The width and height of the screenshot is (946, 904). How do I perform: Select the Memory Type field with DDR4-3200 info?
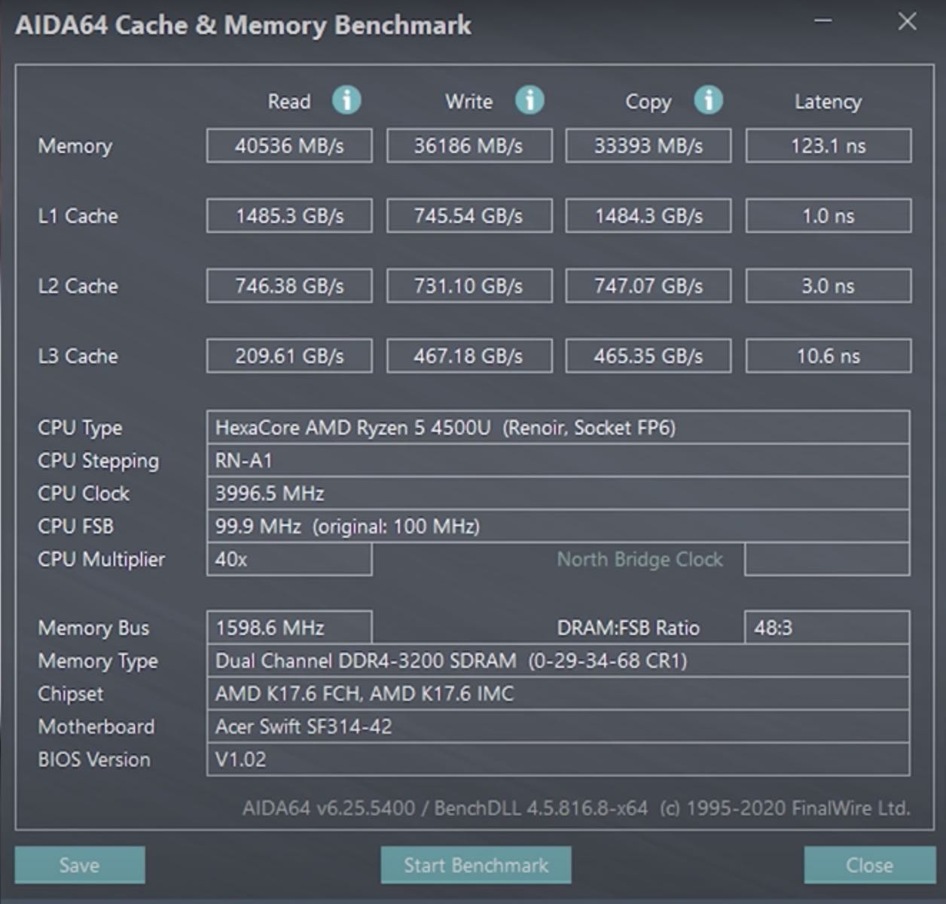pos(557,661)
